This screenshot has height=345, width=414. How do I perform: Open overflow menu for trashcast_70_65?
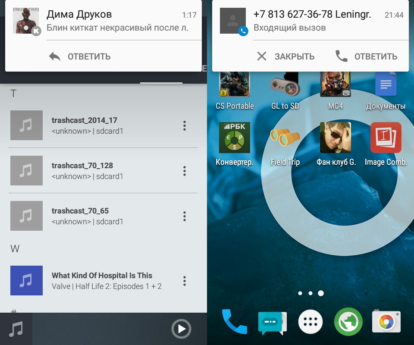point(185,216)
